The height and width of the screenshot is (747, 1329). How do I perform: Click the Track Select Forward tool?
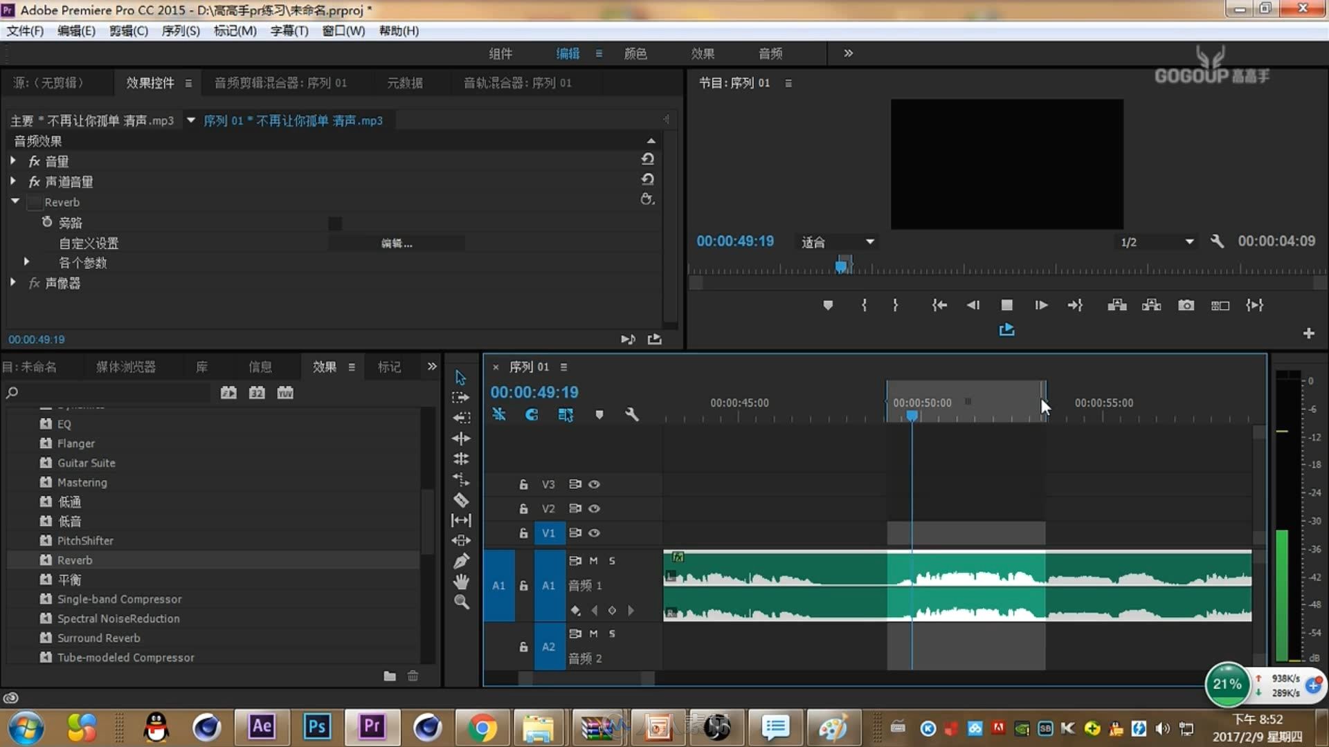[x=460, y=397]
